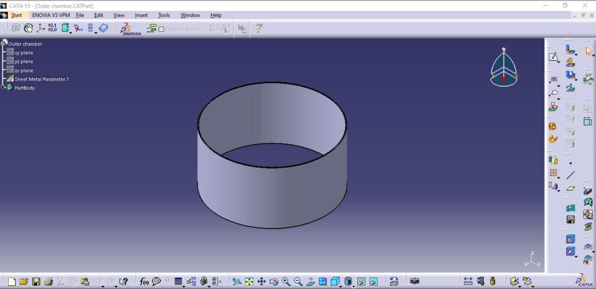Open the Tools menu
This screenshot has height=289, width=596.
[164, 15]
